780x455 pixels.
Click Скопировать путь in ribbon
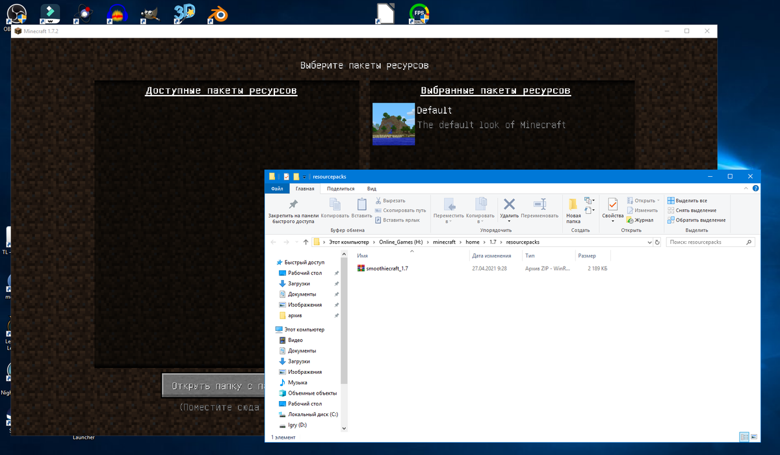point(400,211)
